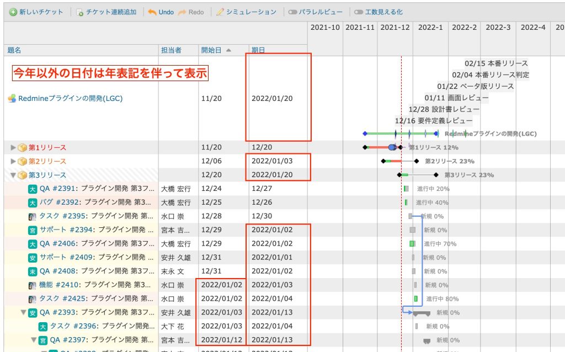The height and width of the screenshot is (352, 565).
Task: Click the 12/16 要件定義レビュー milestone label
Action: (434, 121)
